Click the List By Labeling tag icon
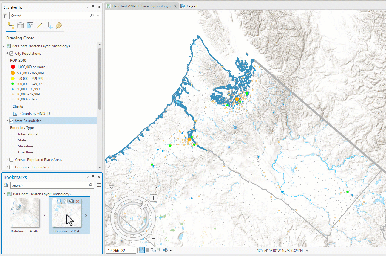 [59, 25]
